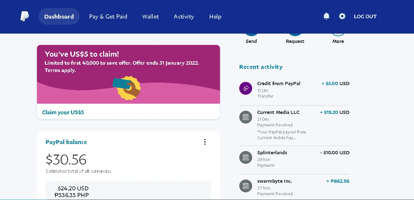
Task: Open the Recent activity heading link
Action: point(261,67)
